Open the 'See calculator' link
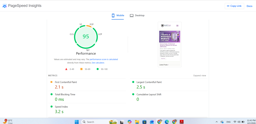The image size is (256, 124). tap(98, 63)
